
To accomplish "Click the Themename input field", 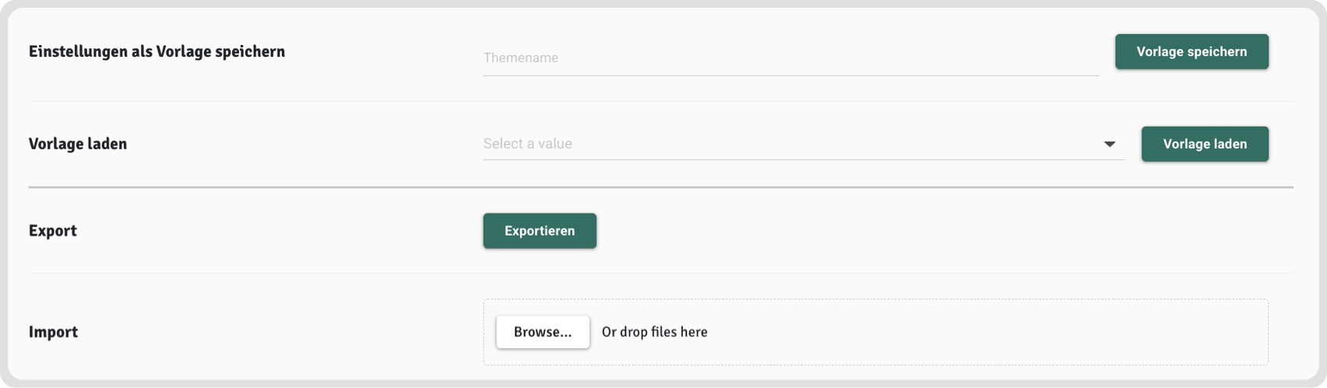I will pos(790,58).
